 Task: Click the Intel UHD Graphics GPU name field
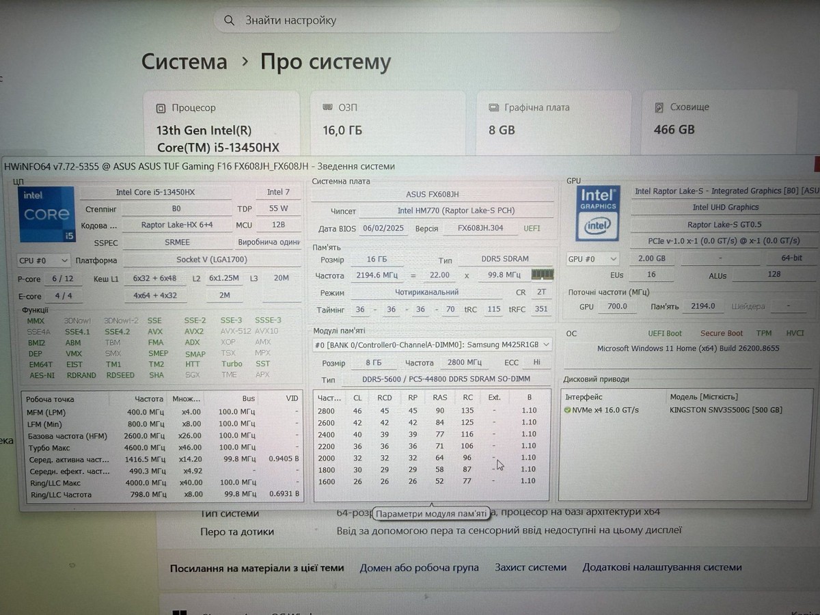tap(725, 207)
